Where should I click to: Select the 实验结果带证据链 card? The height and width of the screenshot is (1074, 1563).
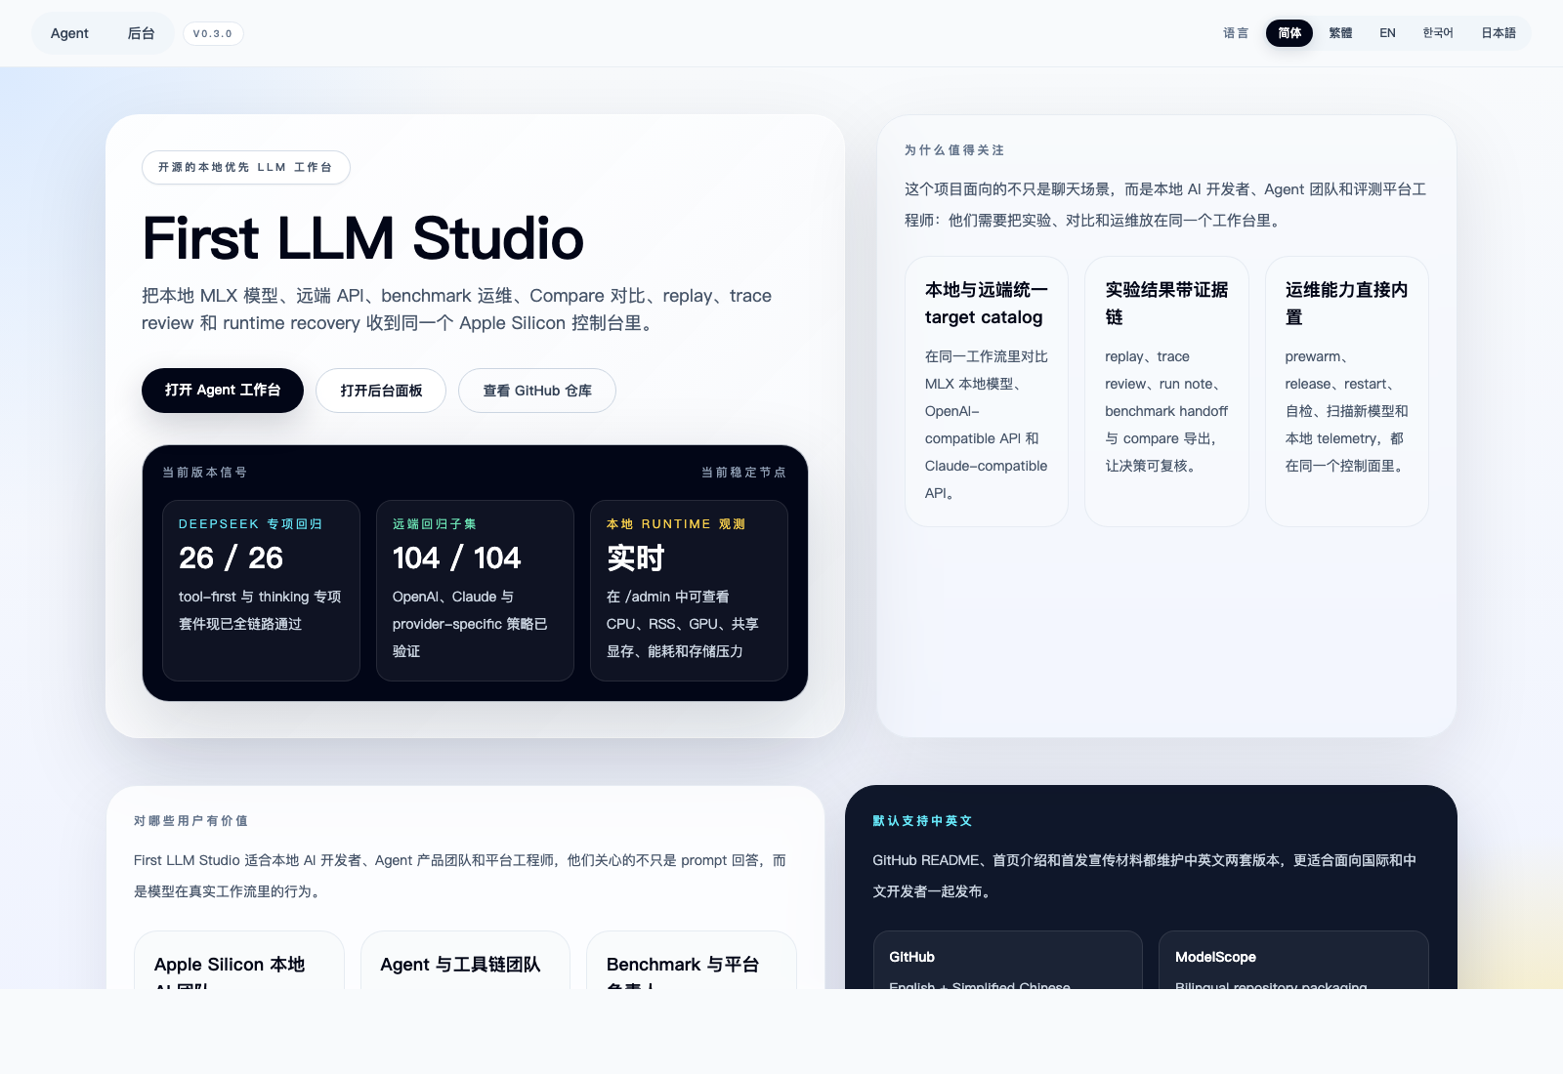(x=1166, y=392)
